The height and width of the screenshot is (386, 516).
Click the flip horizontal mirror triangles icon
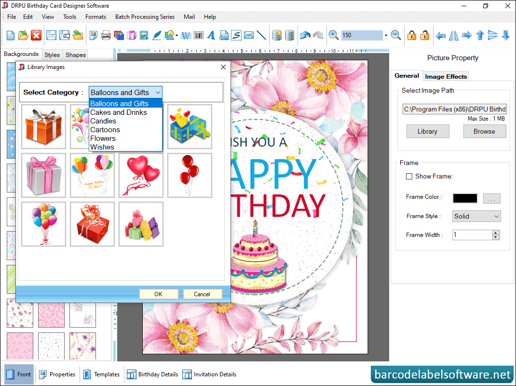click(x=453, y=35)
